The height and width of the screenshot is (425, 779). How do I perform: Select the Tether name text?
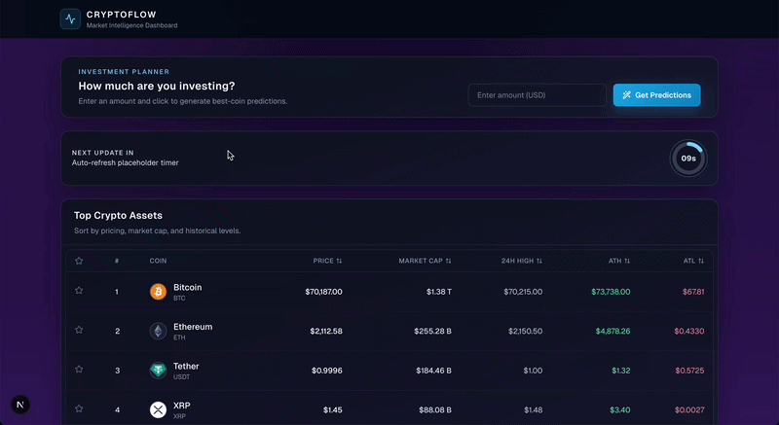point(186,366)
